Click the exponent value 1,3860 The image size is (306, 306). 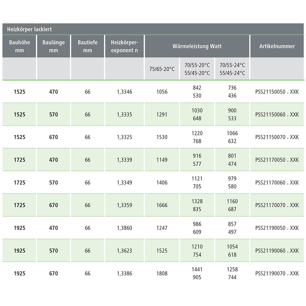pyautogui.click(x=125, y=228)
